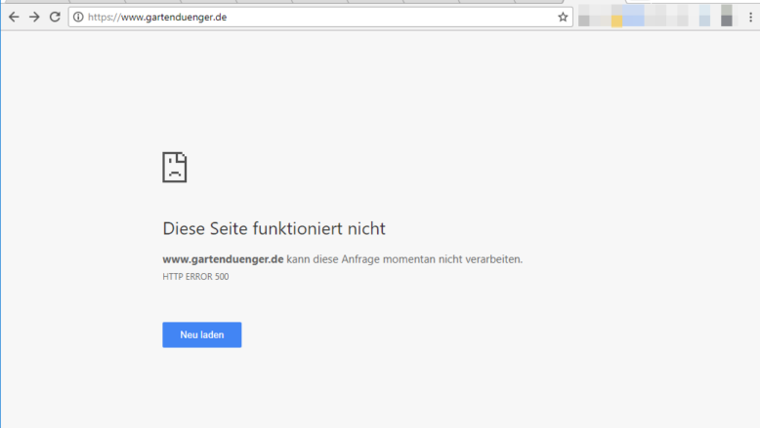The height and width of the screenshot is (428, 760).
Task: Click the text kann diese Anfrage momentan nicht verarbeiten
Action: [x=404, y=259]
